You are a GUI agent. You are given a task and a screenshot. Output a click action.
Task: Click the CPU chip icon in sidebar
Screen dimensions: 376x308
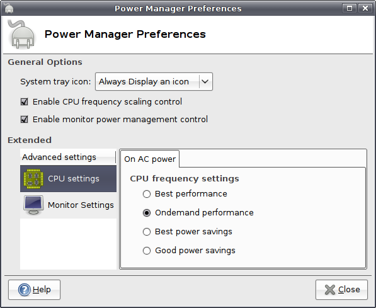click(x=33, y=179)
